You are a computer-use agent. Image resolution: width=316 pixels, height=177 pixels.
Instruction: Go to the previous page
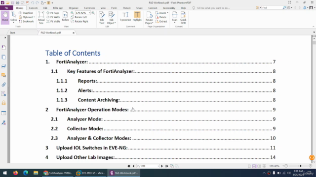(133, 166)
